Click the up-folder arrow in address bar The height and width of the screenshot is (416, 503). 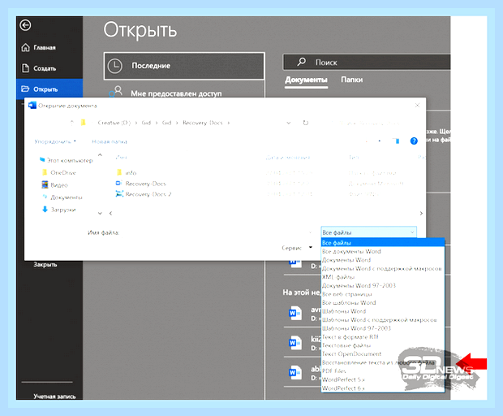point(72,123)
